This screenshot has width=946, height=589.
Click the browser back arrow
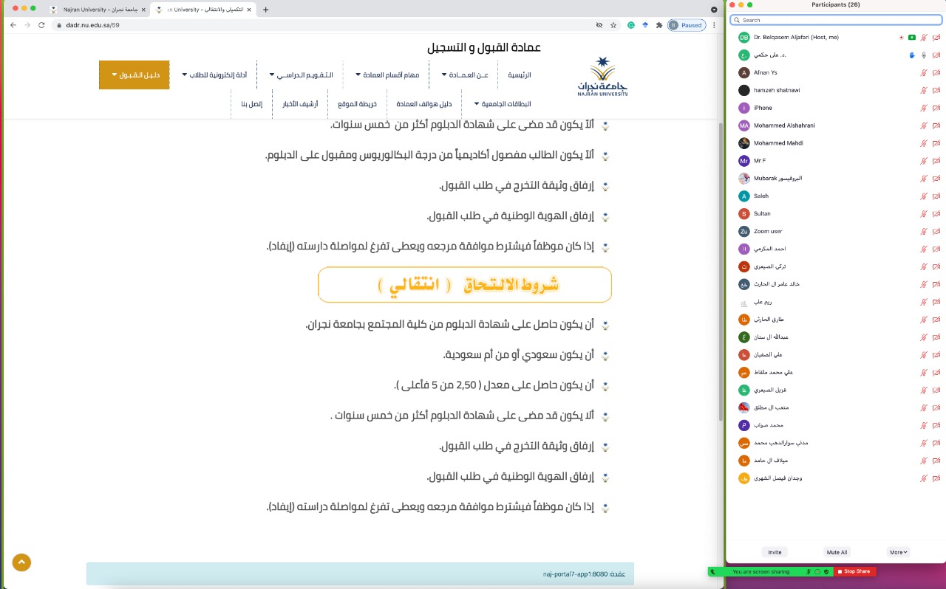pos(13,25)
